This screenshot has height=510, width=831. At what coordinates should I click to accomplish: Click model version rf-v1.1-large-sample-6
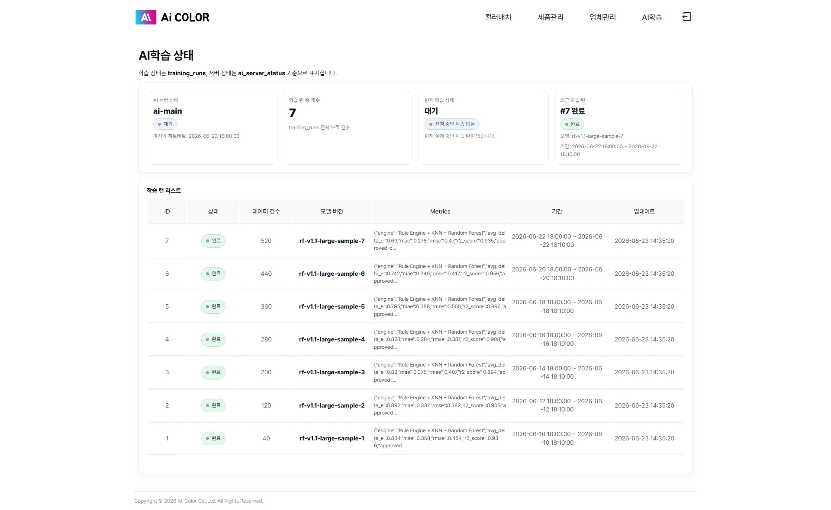[x=332, y=274]
